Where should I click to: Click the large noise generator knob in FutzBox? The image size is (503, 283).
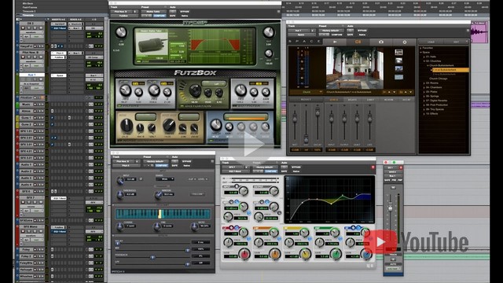pyautogui.click(x=127, y=125)
